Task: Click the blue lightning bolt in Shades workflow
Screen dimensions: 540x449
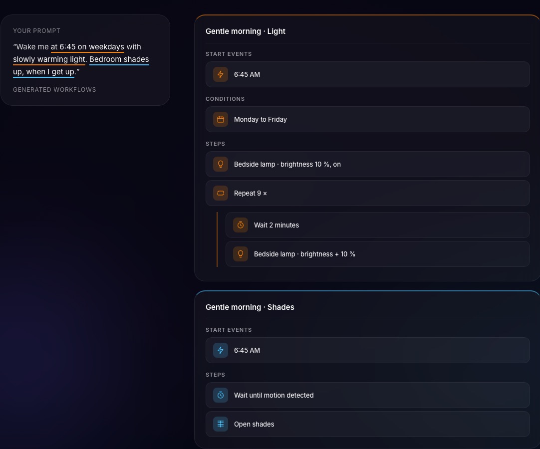Action: [x=221, y=350]
